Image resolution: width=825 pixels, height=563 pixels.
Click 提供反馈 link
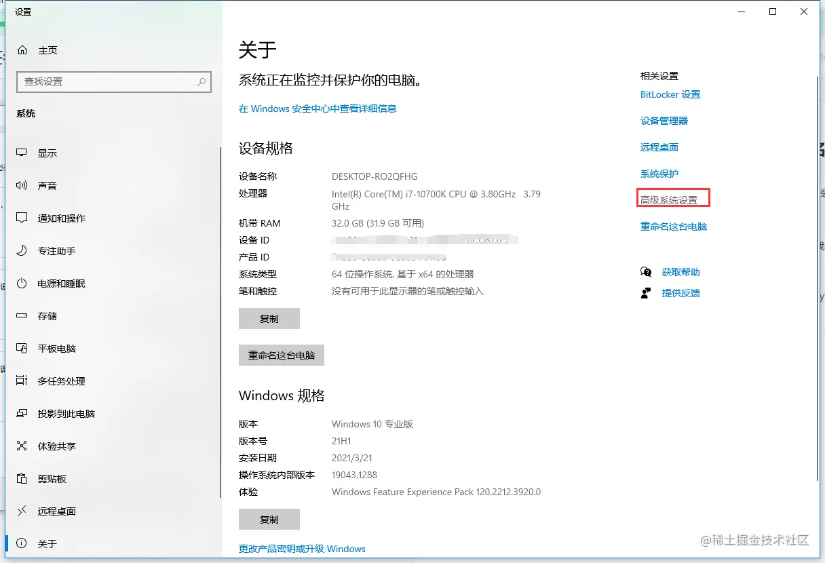[681, 293]
